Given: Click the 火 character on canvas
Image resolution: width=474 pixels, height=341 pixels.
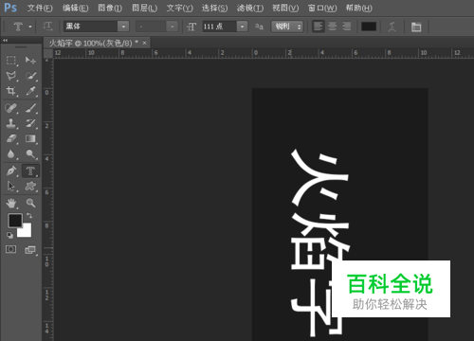Looking at the screenshot, I should [x=319, y=177].
